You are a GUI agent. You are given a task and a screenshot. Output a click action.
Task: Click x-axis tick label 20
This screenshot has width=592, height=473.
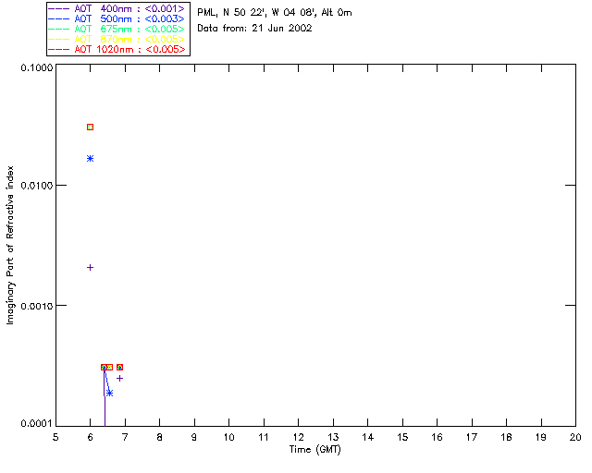click(x=575, y=437)
